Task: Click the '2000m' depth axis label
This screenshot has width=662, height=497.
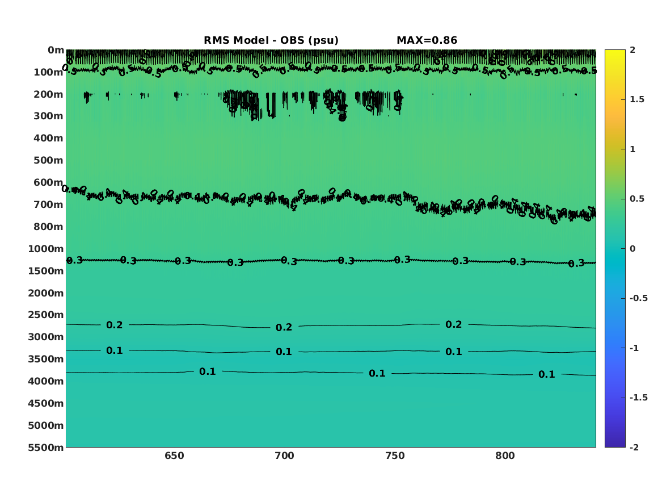Action: point(46,293)
